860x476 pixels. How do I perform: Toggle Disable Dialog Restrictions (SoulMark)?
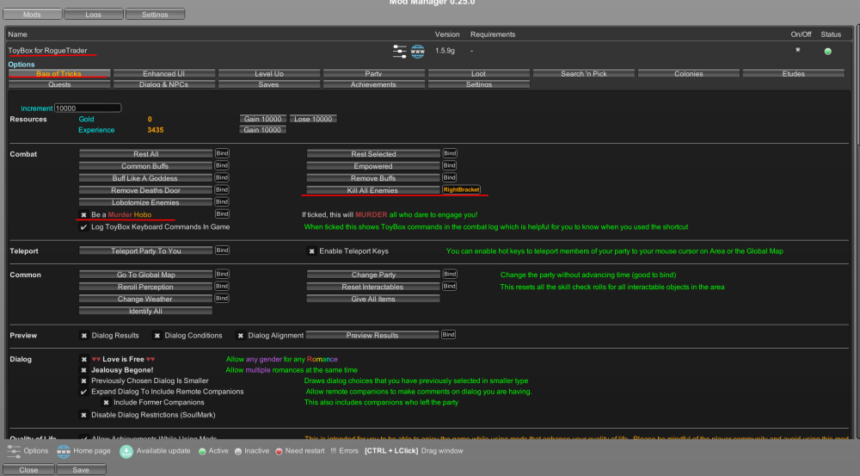click(x=84, y=415)
